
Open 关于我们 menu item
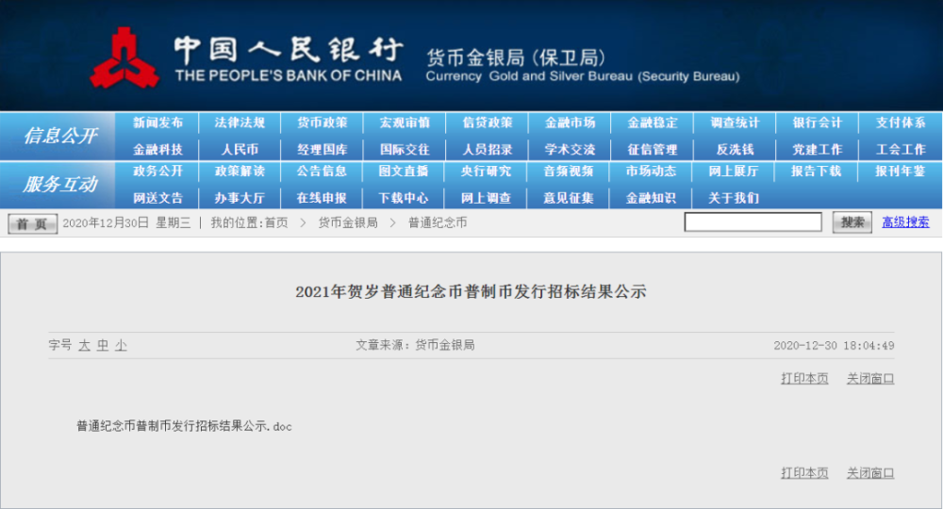point(733,198)
